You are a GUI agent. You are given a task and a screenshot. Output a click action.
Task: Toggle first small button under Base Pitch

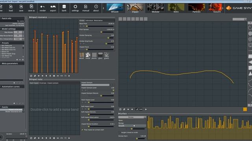pos(81,26)
